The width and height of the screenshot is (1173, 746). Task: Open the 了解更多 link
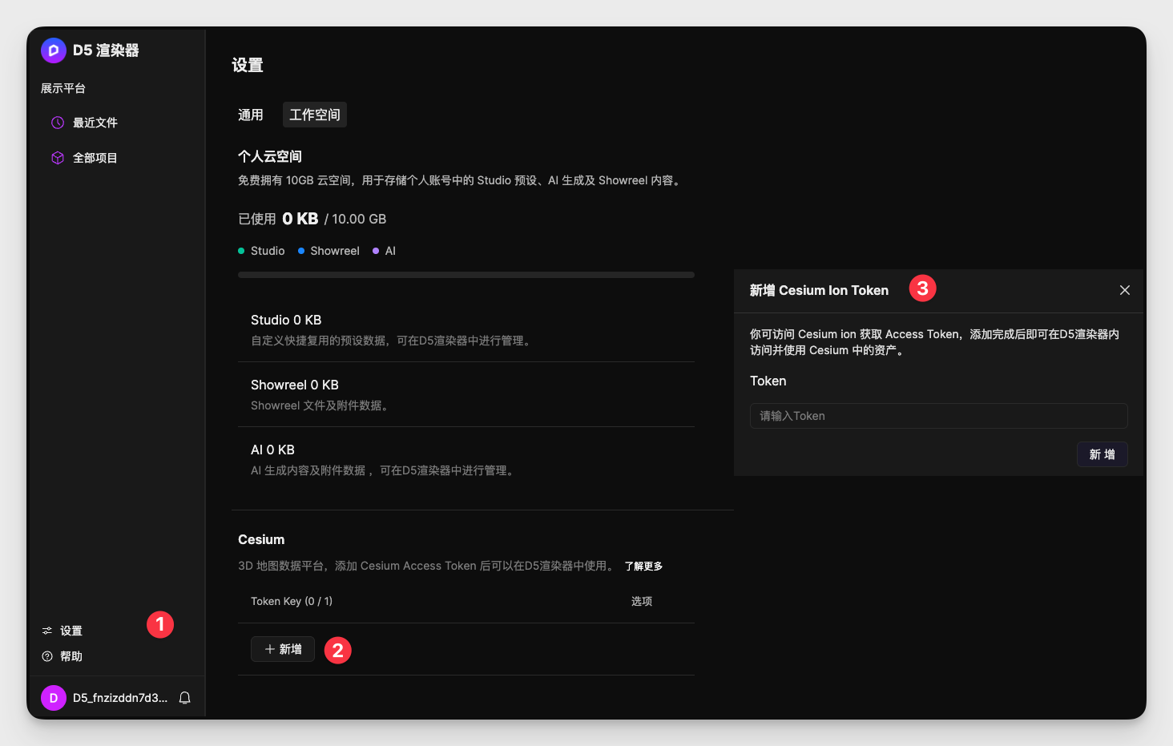coord(643,567)
